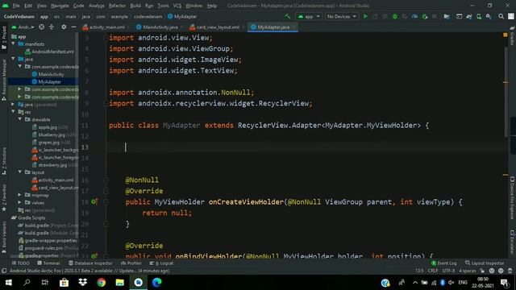The width and height of the screenshot is (516, 290).
Task: Collapse the drawable folder
Action: (20, 119)
